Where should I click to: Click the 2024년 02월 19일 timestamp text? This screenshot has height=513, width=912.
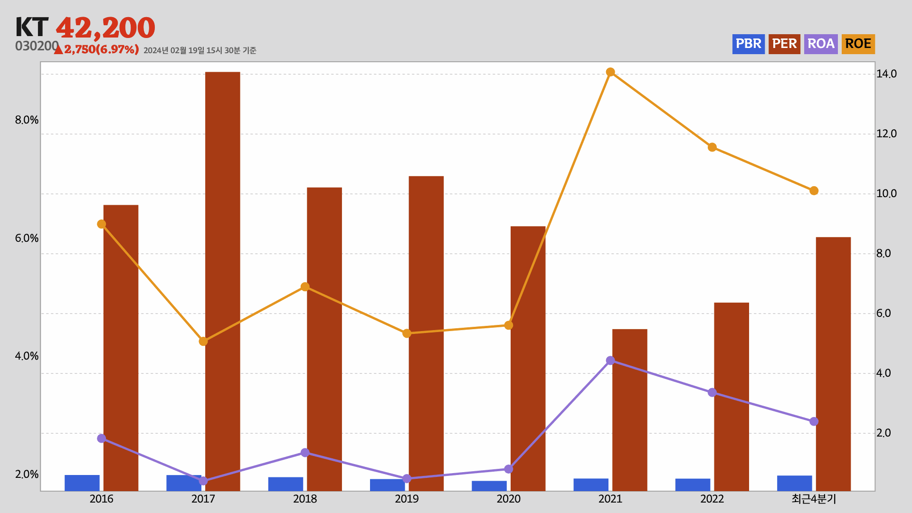200,50
